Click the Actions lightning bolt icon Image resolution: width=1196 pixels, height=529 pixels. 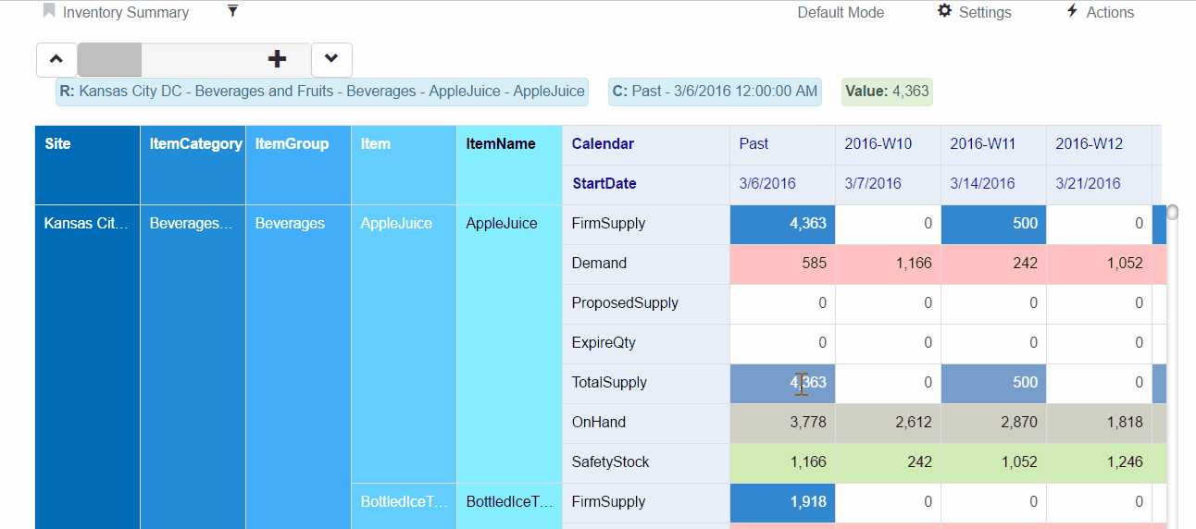coord(1072,11)
